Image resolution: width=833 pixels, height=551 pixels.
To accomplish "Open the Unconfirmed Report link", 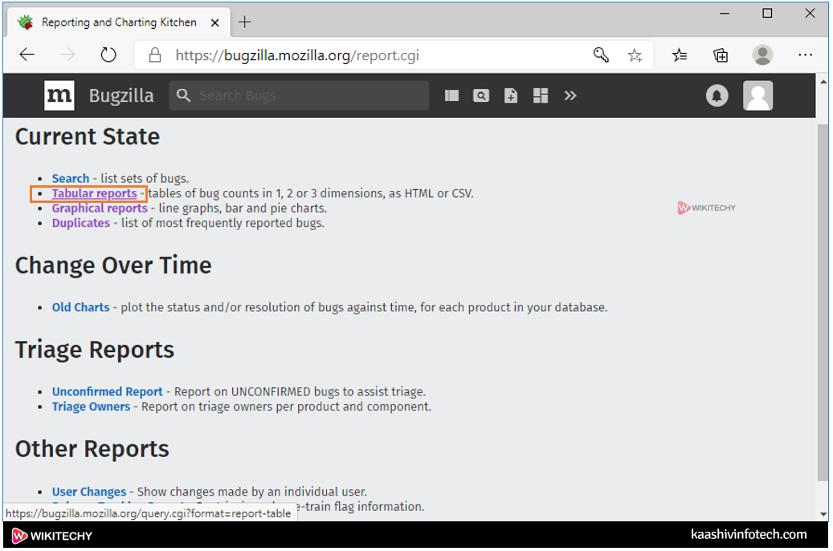I will click(x=107, y=391).
